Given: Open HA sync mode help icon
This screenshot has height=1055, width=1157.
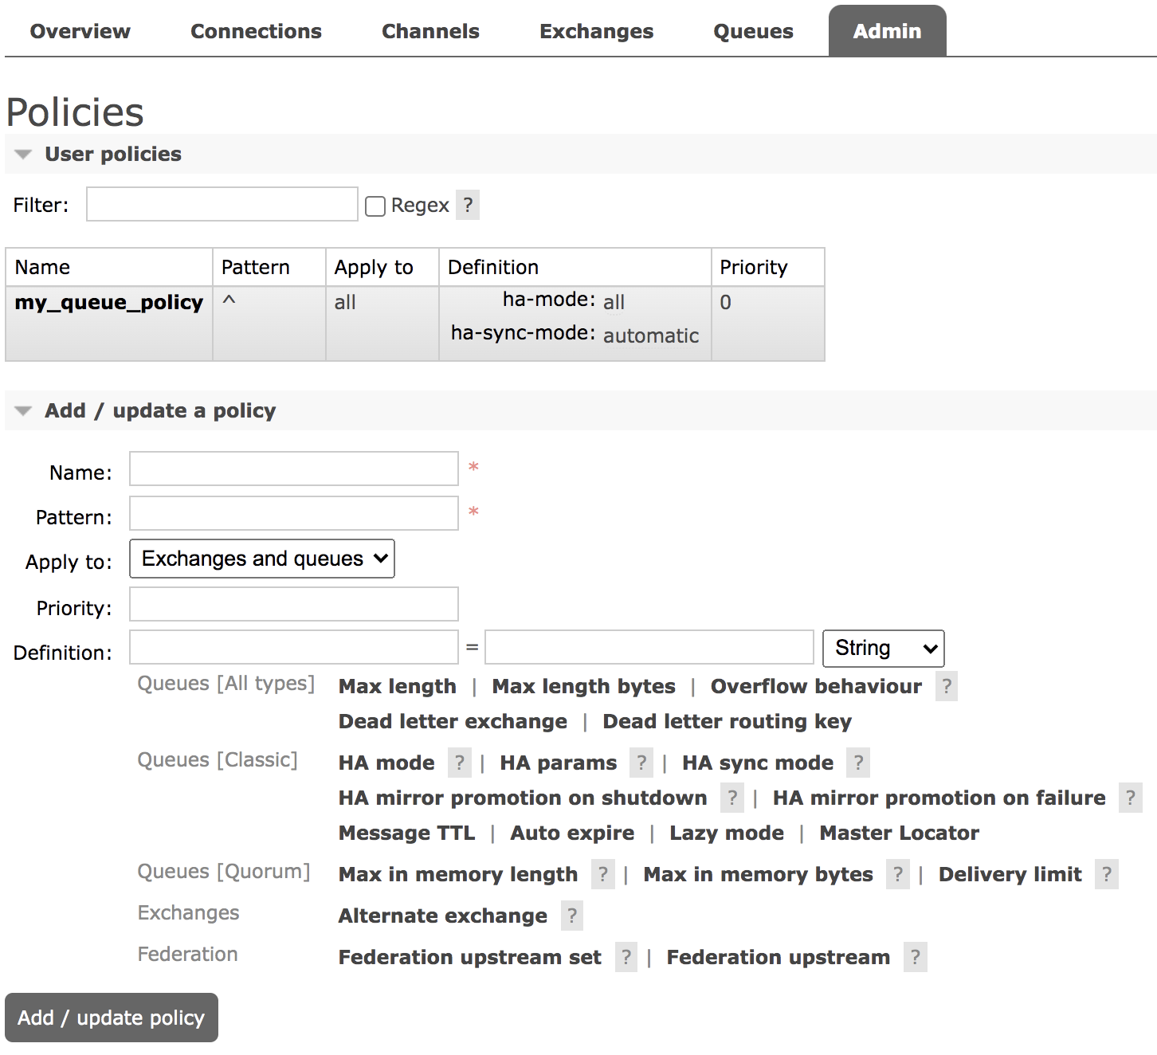Looking at the screenshot, I should (x=858, y=763).
